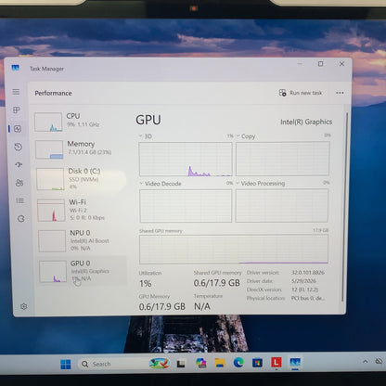386x386 pixels.
Task: Click the Temperature N/A value
Action: click(x=202, y=306)
